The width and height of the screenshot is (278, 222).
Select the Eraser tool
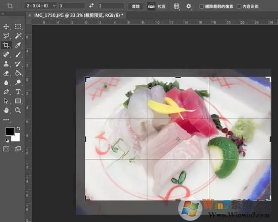(x=6, y=73)
